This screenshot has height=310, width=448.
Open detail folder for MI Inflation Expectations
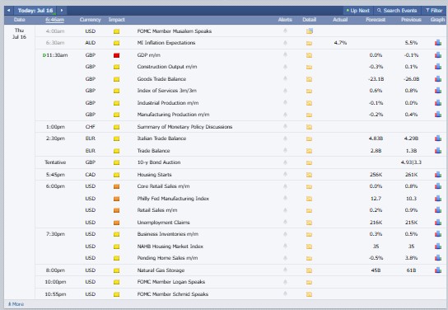point(309,43)
